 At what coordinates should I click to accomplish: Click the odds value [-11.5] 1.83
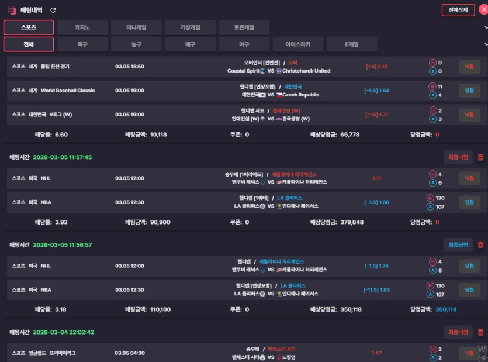coord(376,290)
